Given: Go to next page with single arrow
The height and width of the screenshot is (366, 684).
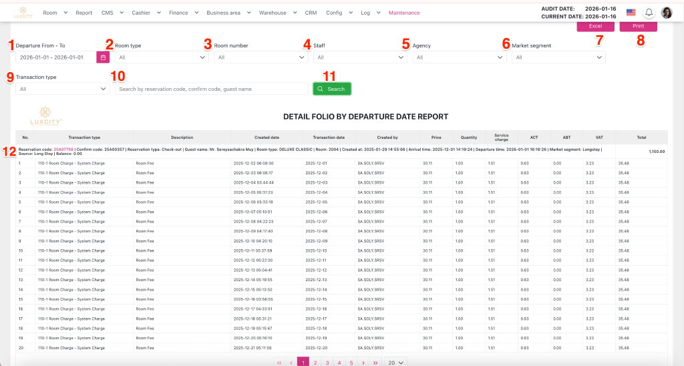Looking at the screenshot, I should (363, 363).
